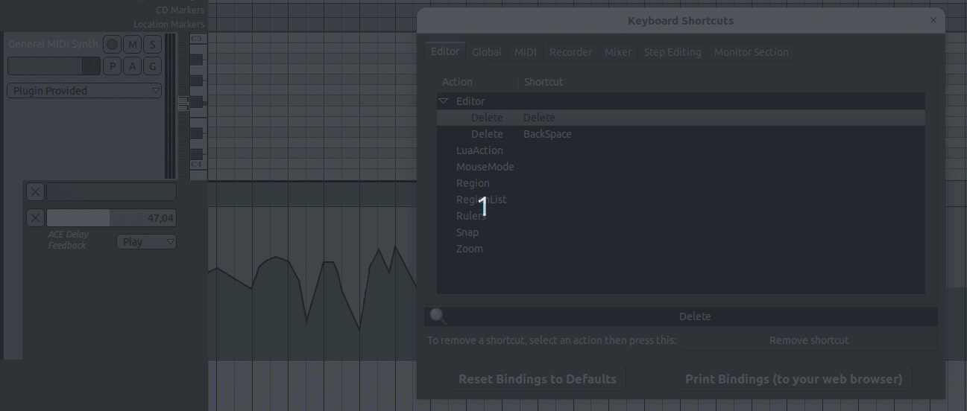This screenshot has height=411, width=967.
Task: Solo the General MIDI Synth track
Action: [152, 45]
